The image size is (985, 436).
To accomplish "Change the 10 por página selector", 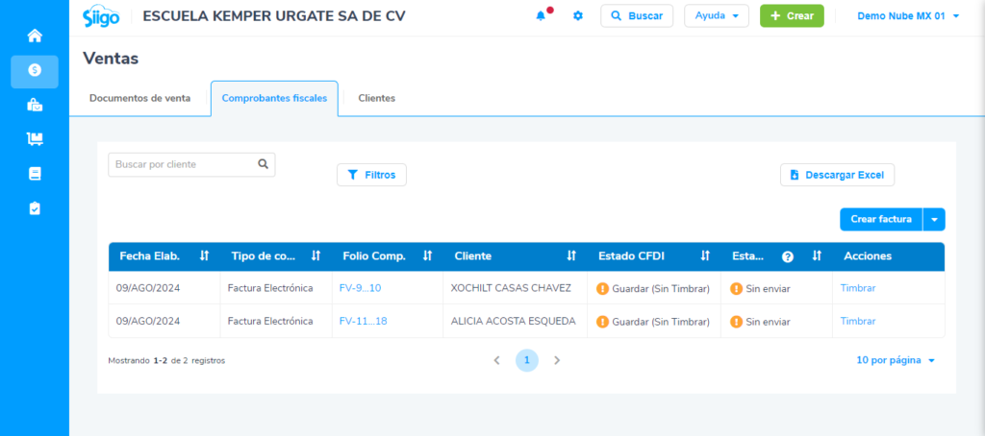I will pos(896,360).
